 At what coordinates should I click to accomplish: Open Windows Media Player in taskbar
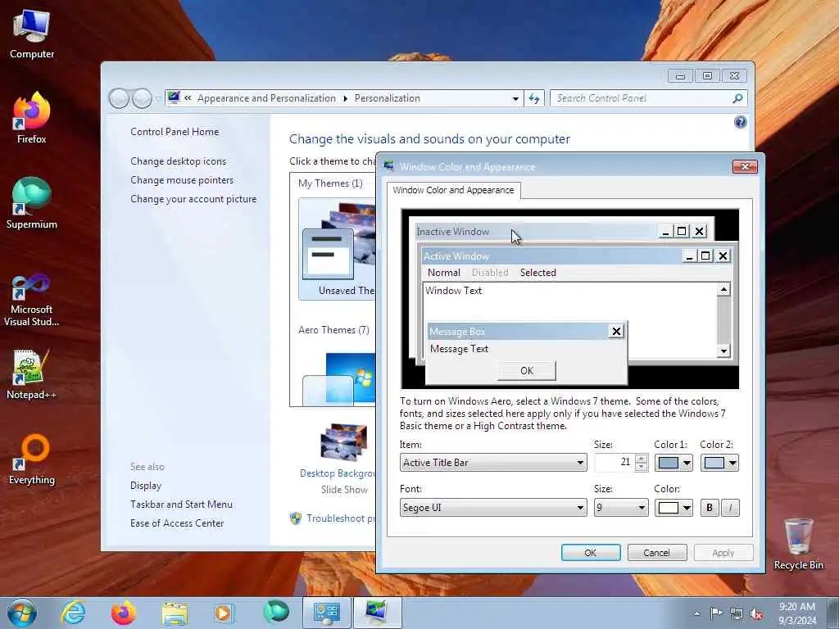pyautogui.click(x=224, y=613)
